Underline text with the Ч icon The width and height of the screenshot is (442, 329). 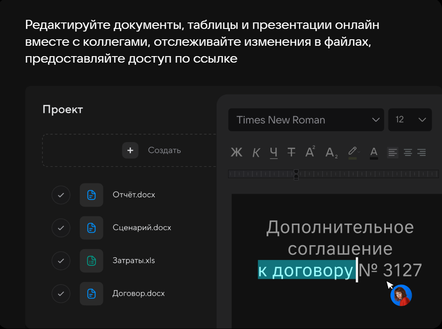tap(274, 153)
